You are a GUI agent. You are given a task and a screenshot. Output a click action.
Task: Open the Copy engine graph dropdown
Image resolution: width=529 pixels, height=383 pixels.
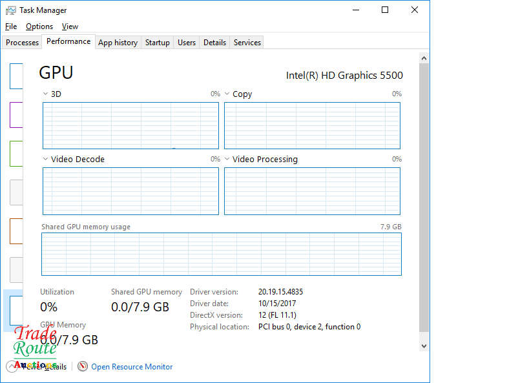click(227, 94)
